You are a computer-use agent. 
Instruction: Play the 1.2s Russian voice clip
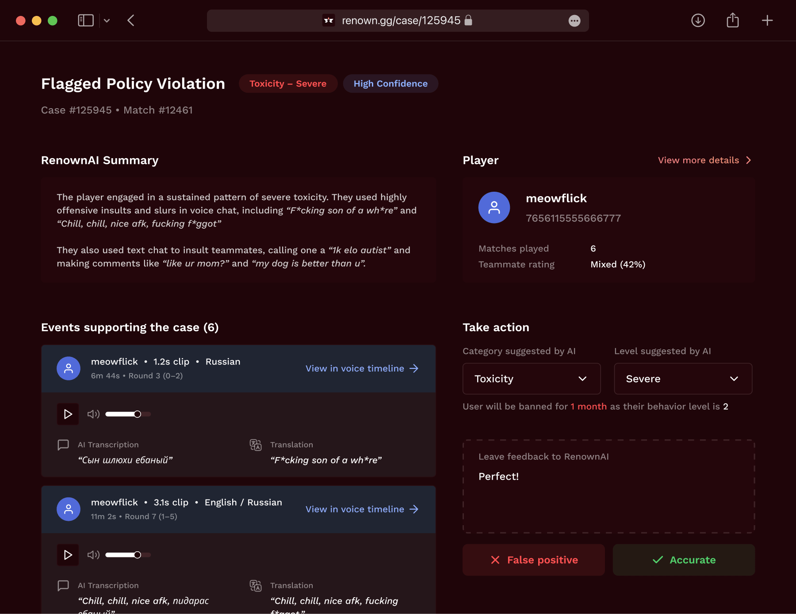pos(67,414)
